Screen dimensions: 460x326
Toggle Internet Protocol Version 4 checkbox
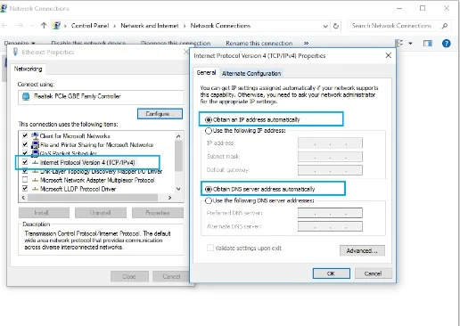[25, 162]
